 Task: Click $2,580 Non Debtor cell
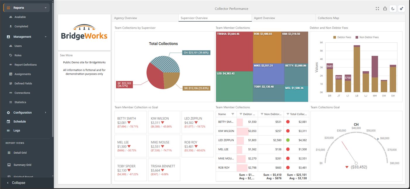pos(271,140)
